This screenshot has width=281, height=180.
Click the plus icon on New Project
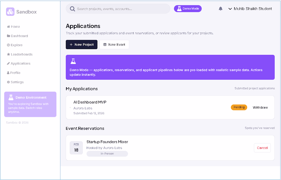pos(71,45)
